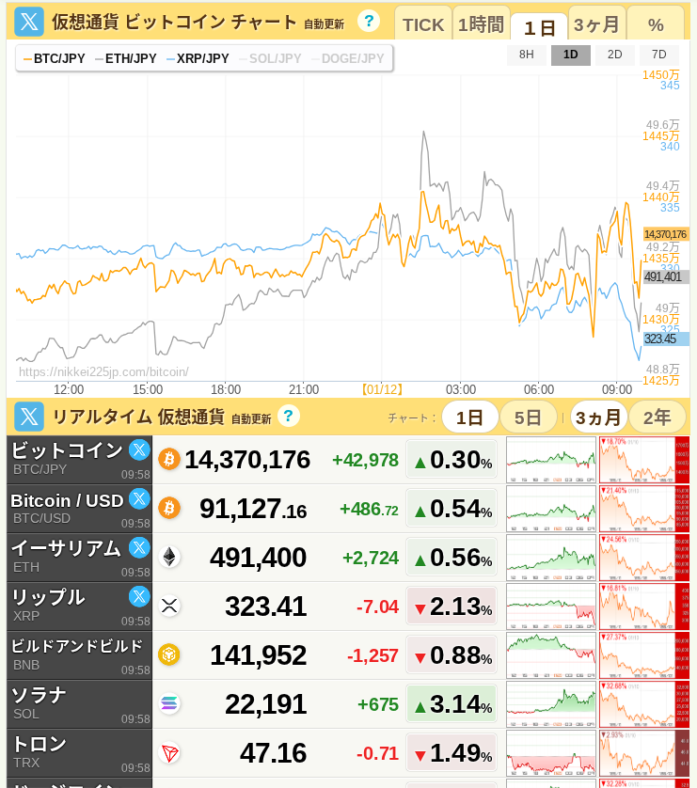The image size is (697, 788).
Task: Select the 7D chart range button
Action: (658, 55)
